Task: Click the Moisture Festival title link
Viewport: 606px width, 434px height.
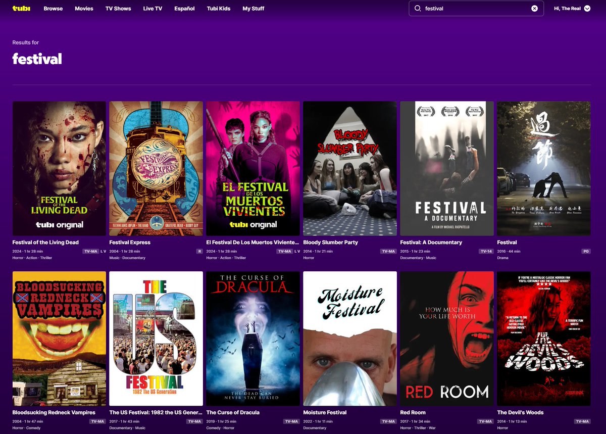Action: pos(326,413)
